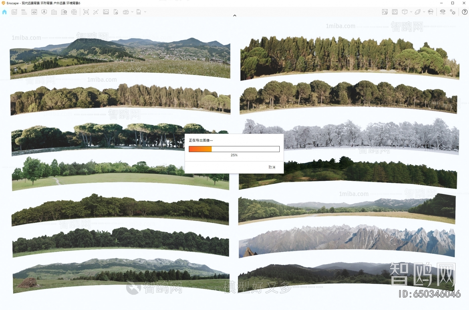The image size is (469, 310).
Task: Toggle the minimap location icon
Action: click(x=385, y=12)
